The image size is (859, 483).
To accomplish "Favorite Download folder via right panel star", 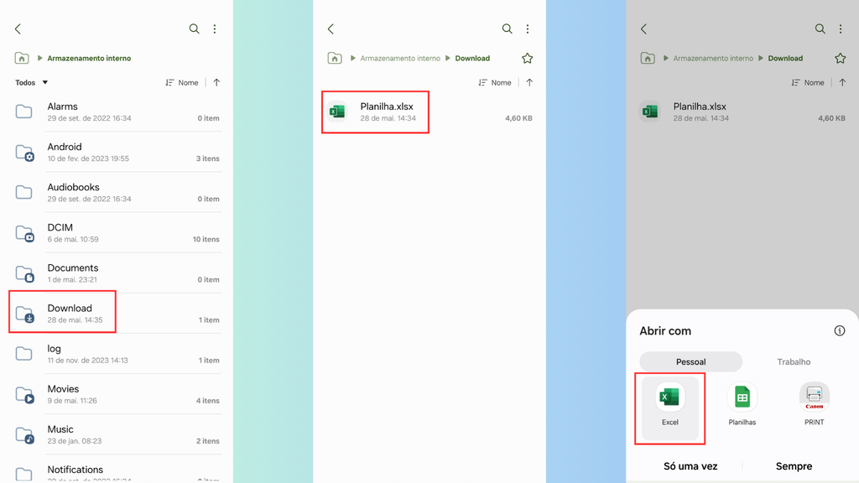I will pyautogui.click(x=841, y=58).
